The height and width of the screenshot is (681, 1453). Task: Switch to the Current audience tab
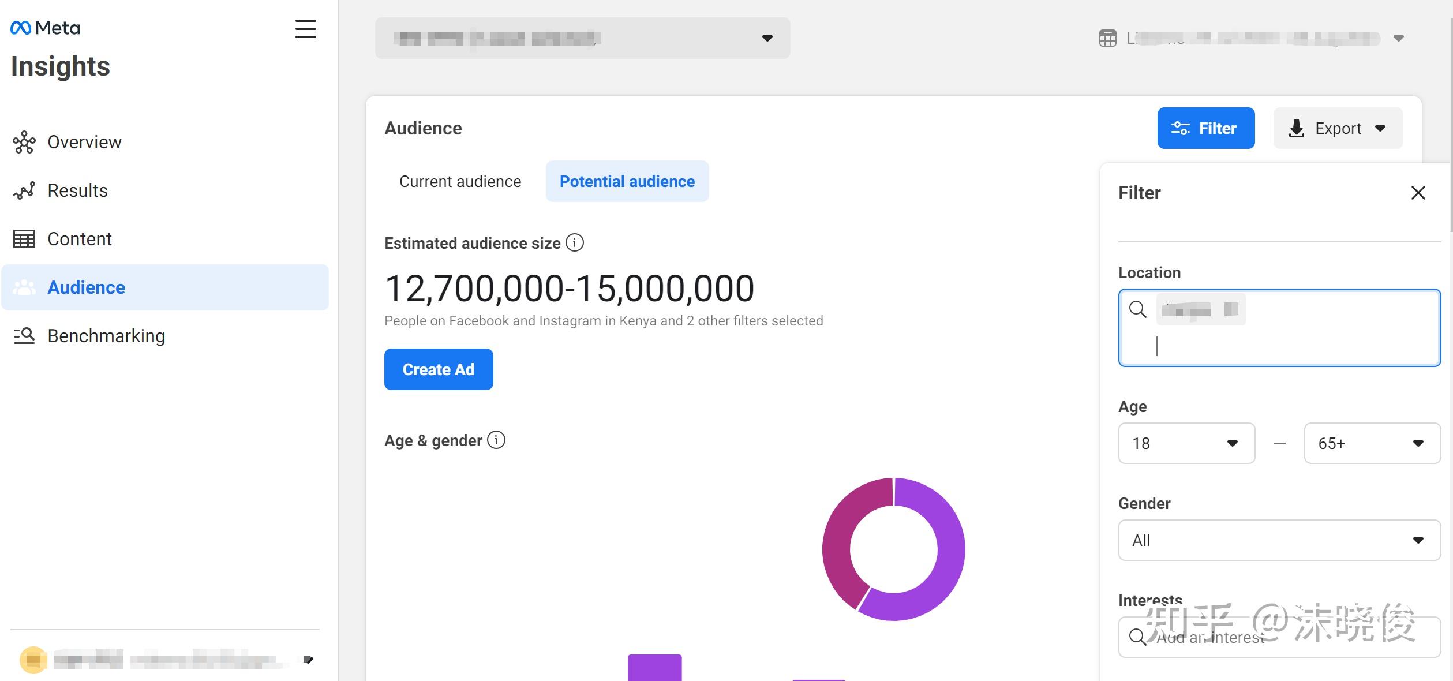(460, 181)
